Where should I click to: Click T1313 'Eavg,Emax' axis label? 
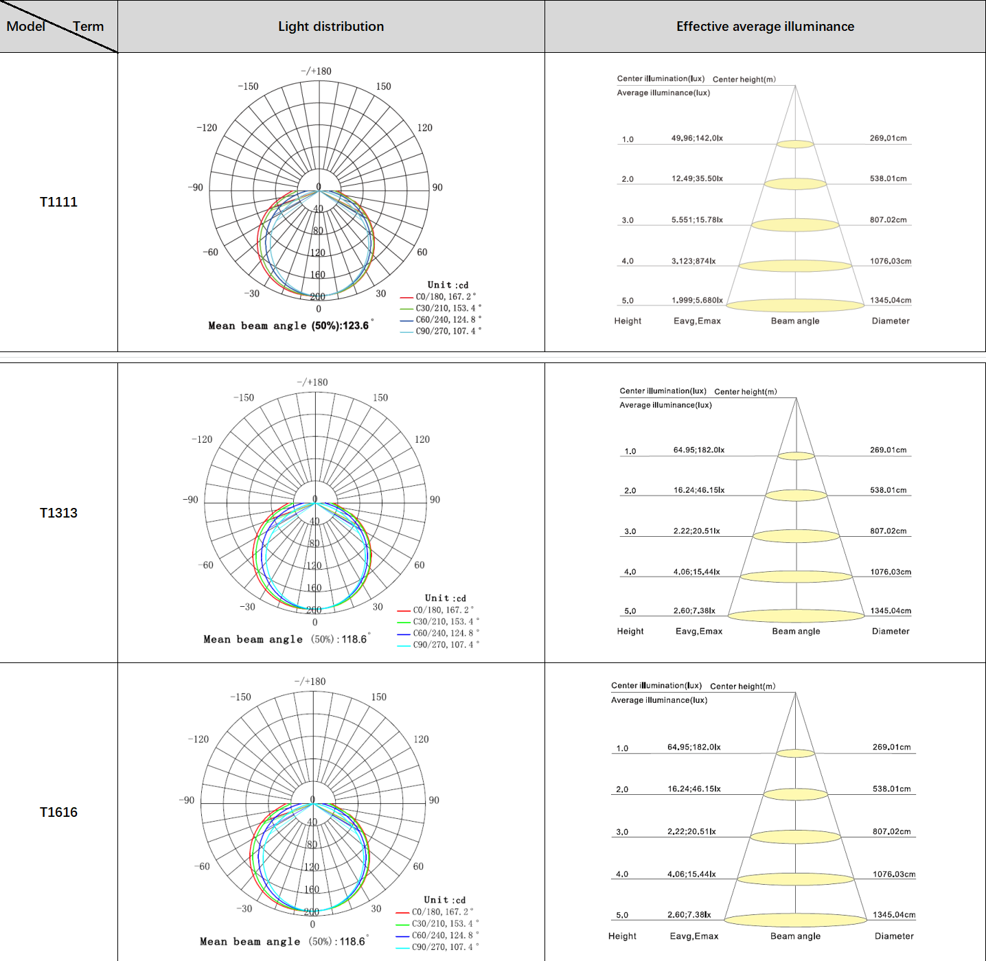coord(699,631)
